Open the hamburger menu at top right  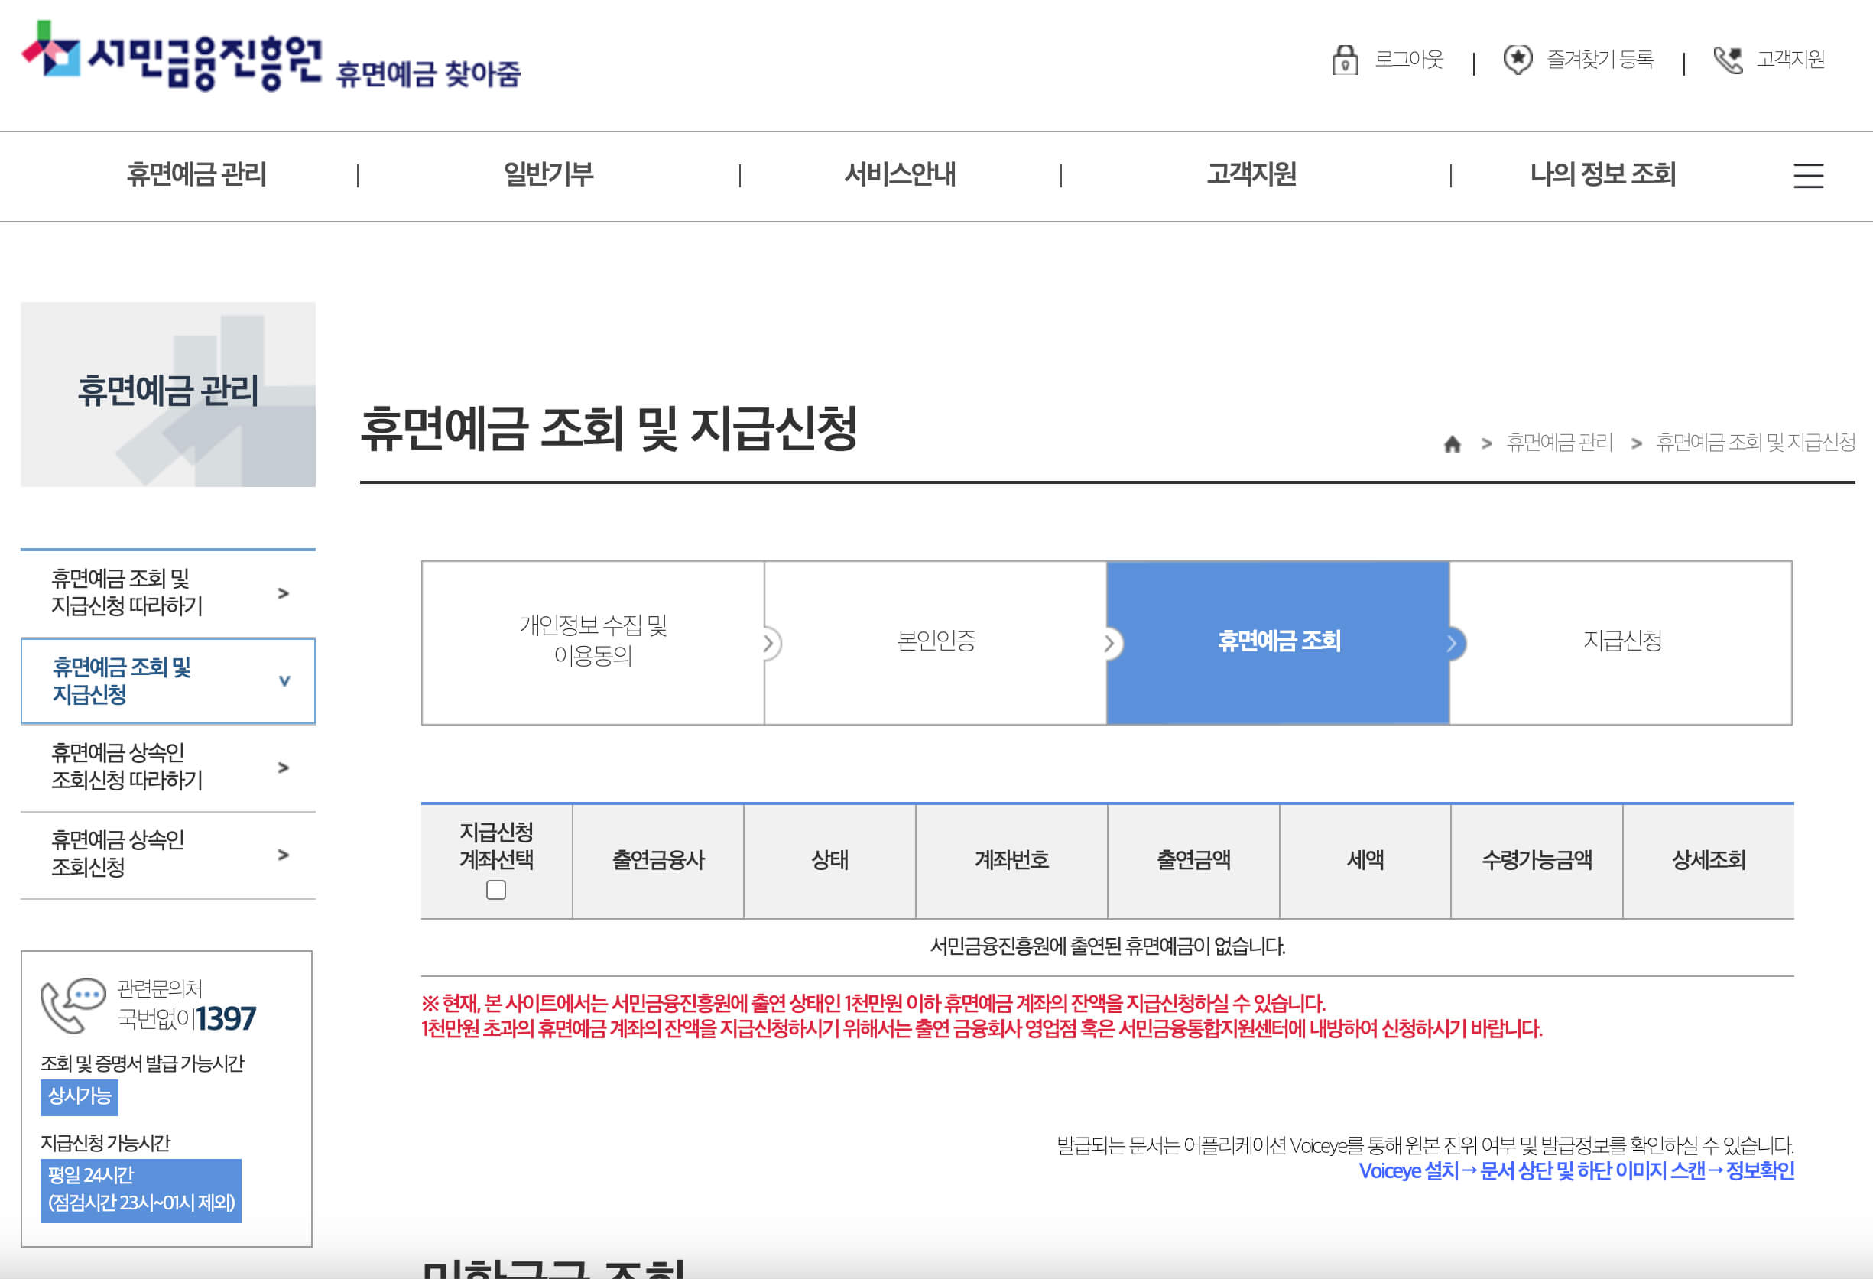[1810, 177]
